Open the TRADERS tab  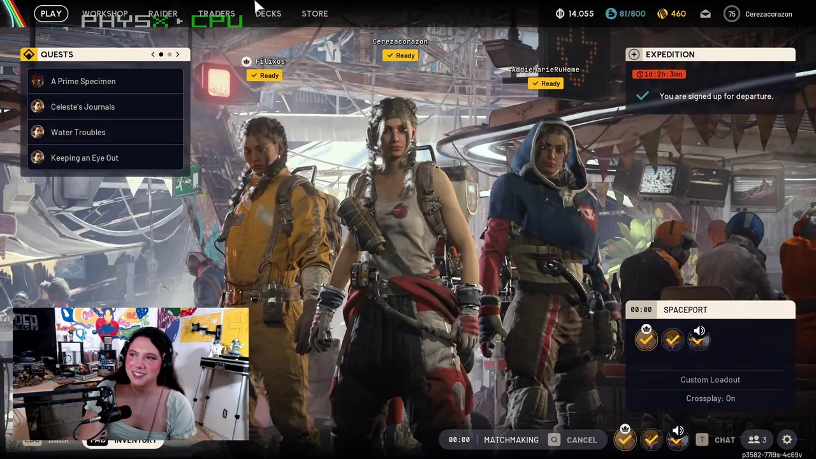pyautogui.click(x=216, y=13)
